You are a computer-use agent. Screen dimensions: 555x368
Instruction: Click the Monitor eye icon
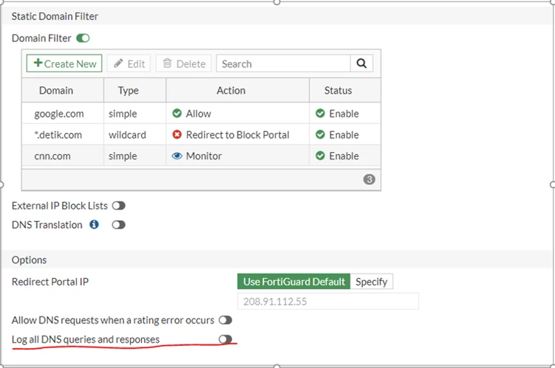[x=177, y=156]
